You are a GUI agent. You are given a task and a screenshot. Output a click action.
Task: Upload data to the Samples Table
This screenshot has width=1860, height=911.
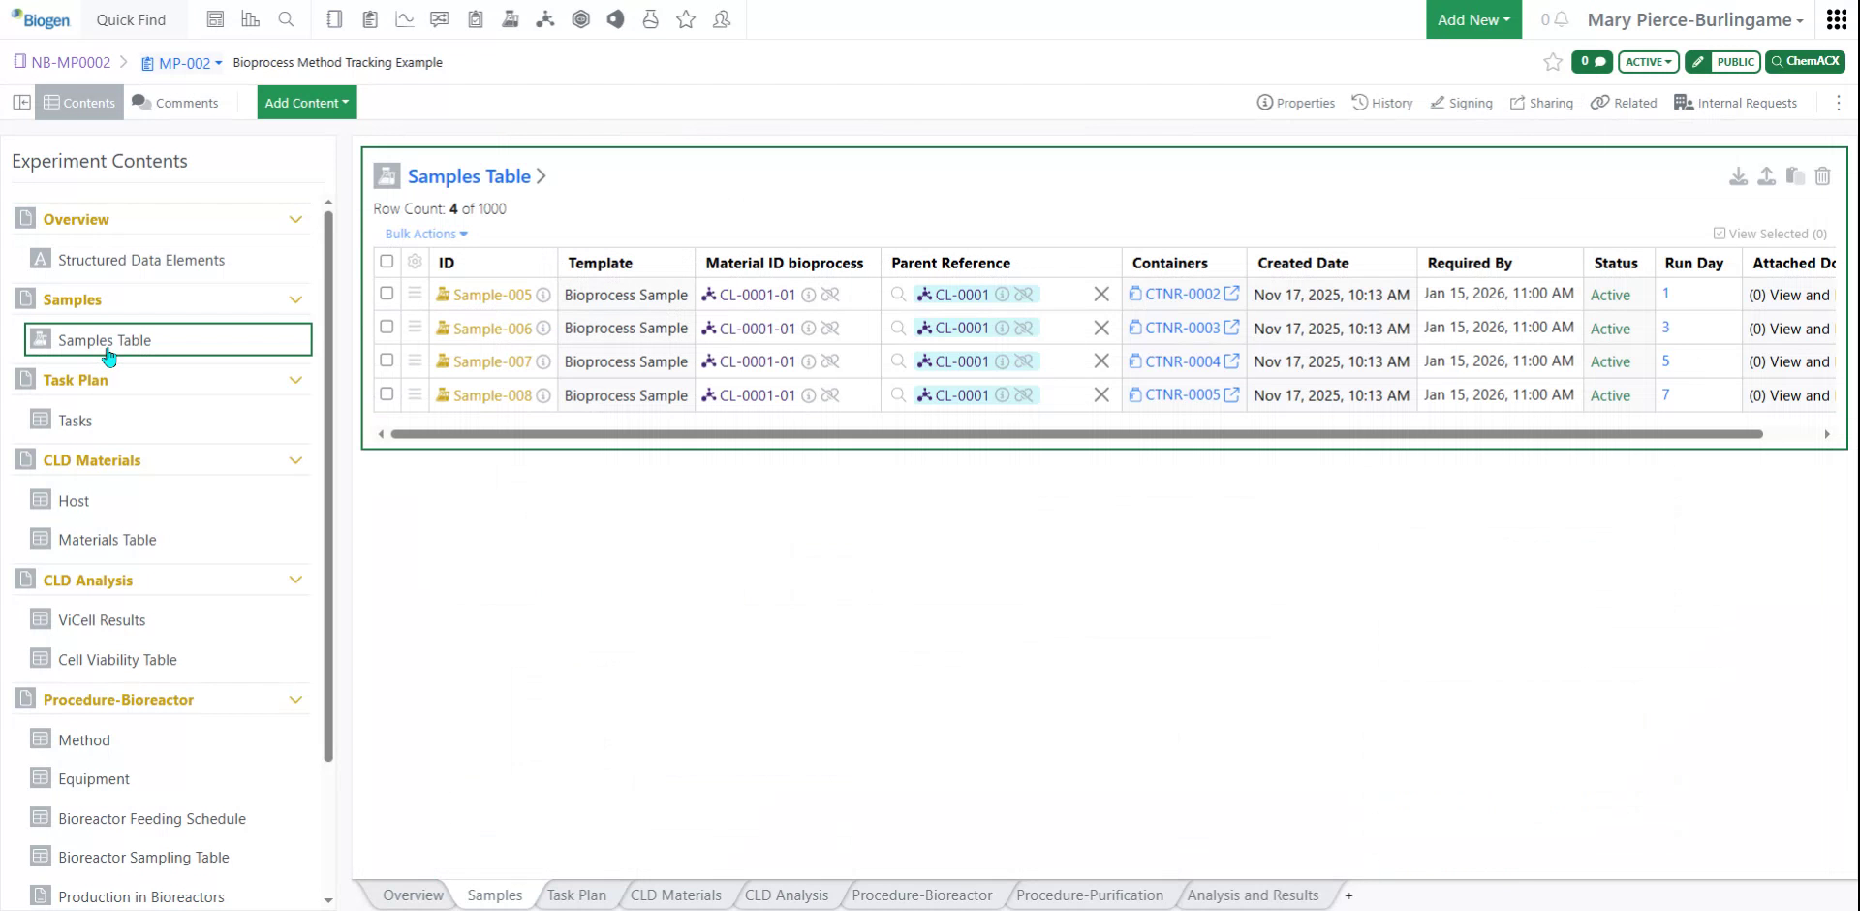(x=1766, y=176)
